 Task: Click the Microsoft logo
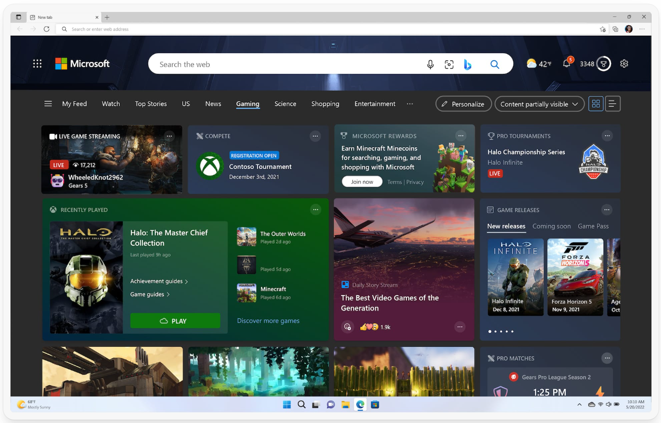(x=82, y=64)
